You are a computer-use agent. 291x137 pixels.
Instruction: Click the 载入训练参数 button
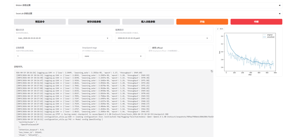point(148,22)
